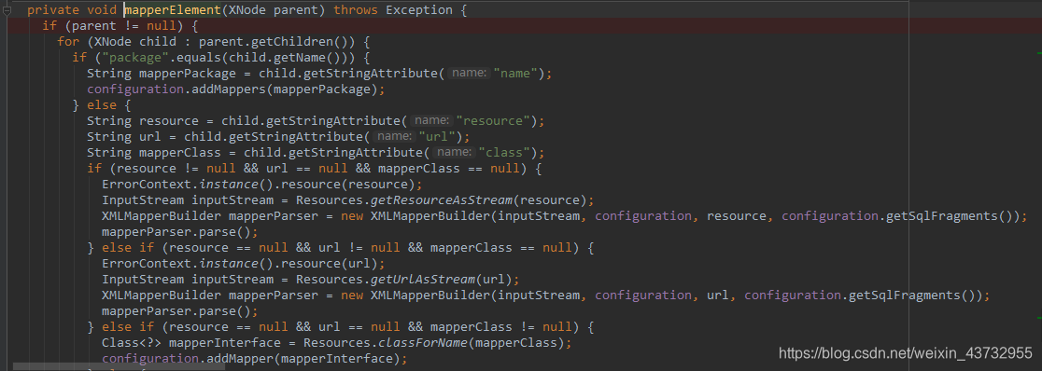Screen dimensions: 1042x371
Task: Collapse the mapperElement method fold marker
Action: click(7, 10)
